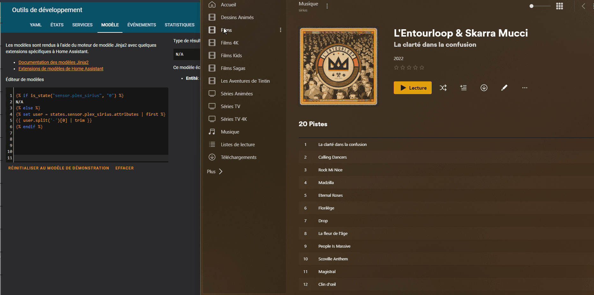Open the Statistiques tab
Screen dimensions: 594x295
(x=180, y=25)
